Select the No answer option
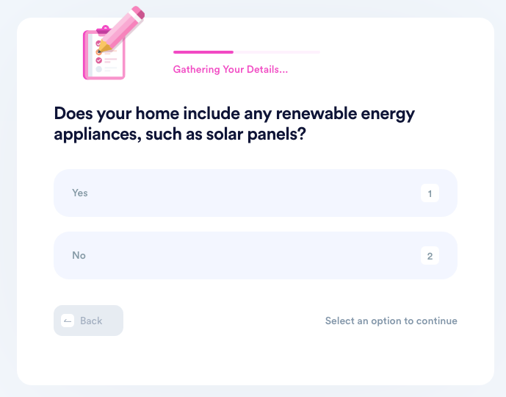The image size is (506, 397). click(x=256, y=255)
